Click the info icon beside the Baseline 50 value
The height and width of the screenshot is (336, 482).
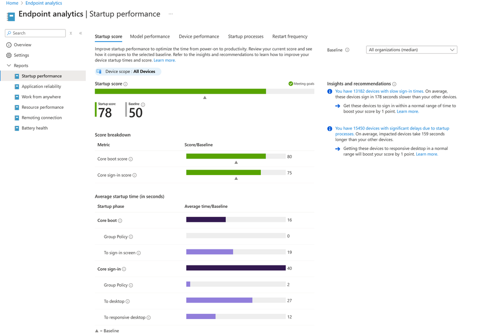143,104
